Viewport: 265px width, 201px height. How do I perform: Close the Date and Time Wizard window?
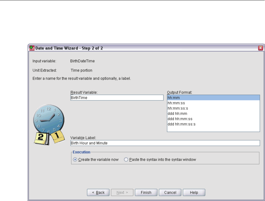point(260,48)
